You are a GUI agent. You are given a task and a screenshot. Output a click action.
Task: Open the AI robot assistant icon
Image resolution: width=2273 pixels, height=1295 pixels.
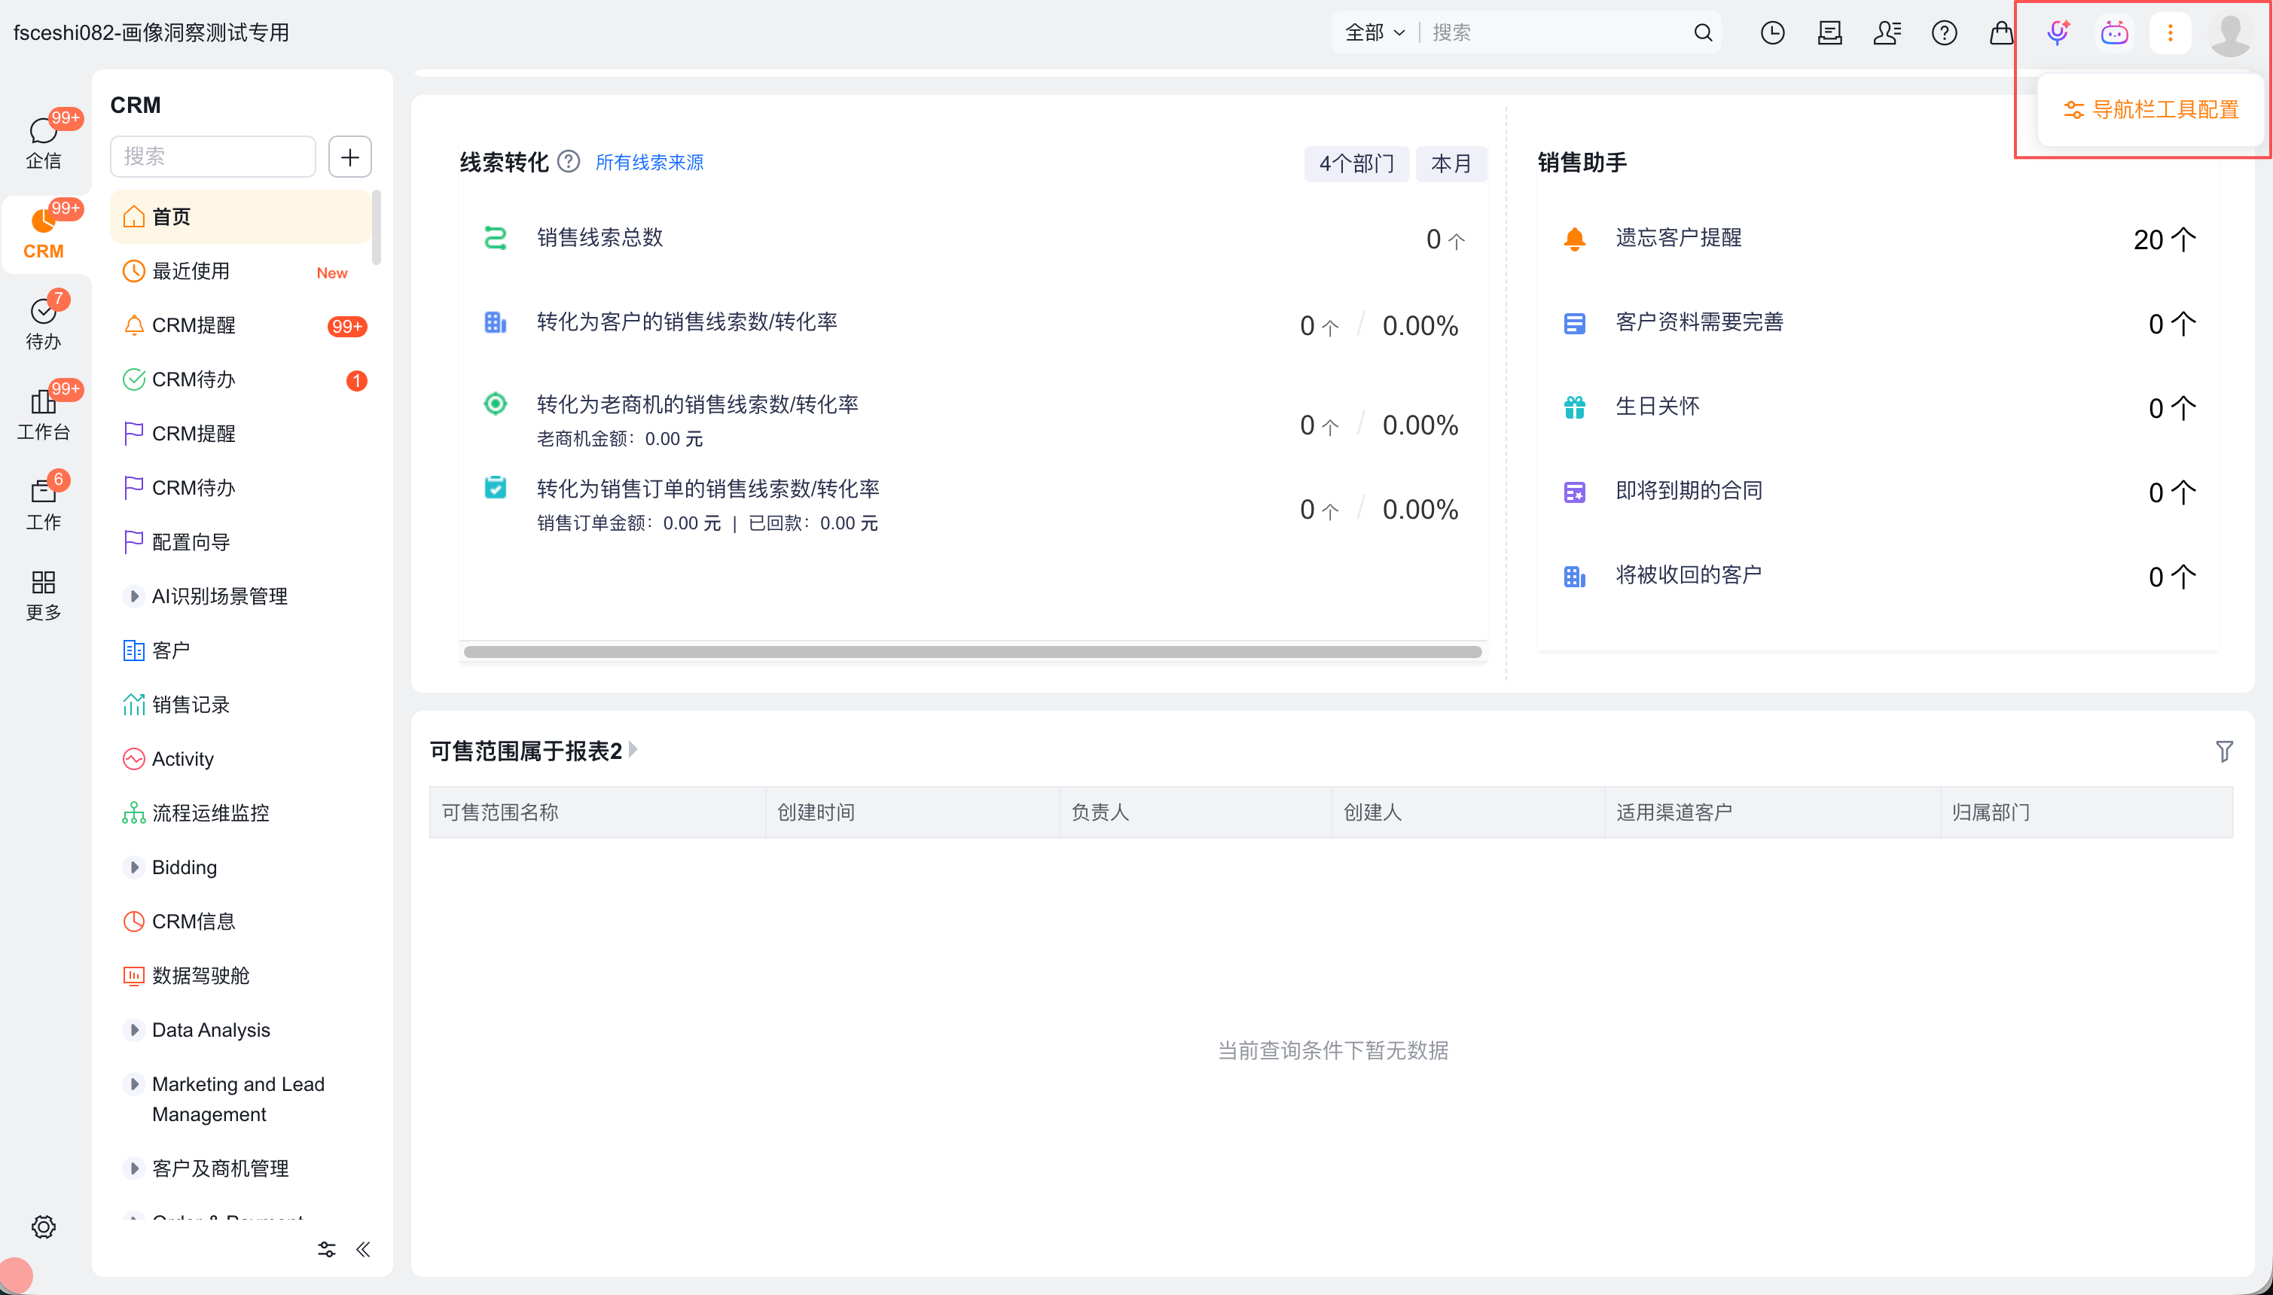point(2114,33)
